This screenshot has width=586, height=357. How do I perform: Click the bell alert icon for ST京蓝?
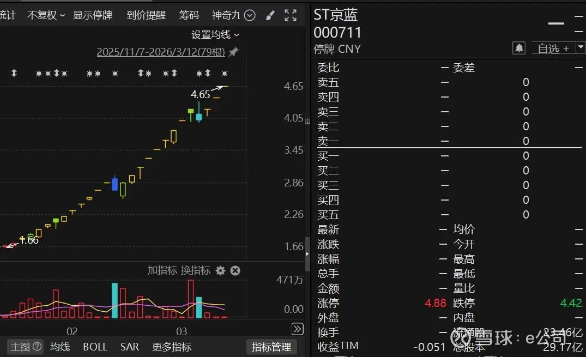point(519,48)
